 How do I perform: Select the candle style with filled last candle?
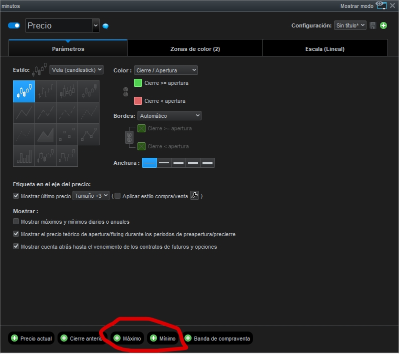coord(88,91)
